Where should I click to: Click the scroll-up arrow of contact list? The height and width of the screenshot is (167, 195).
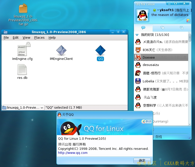pyautogui.click(x=190, y=33)
